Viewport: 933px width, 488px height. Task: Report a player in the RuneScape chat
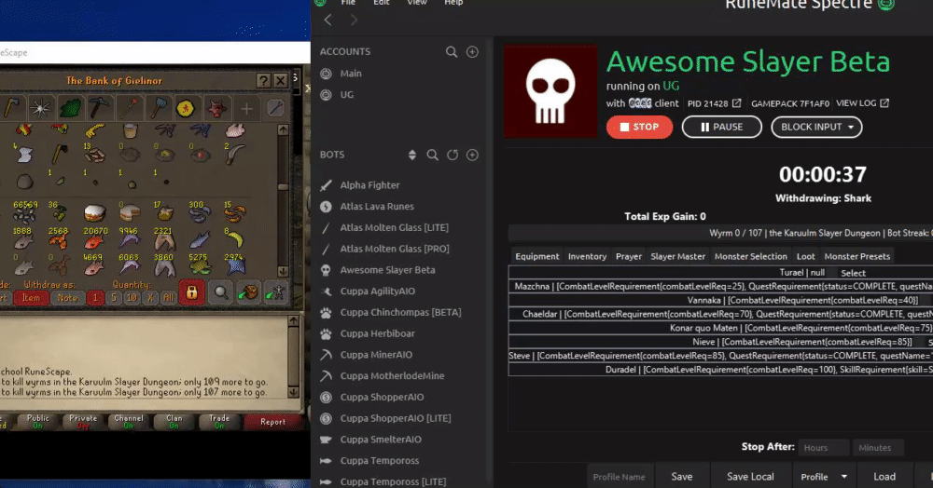pyautogui.click(x=273, y=422)
